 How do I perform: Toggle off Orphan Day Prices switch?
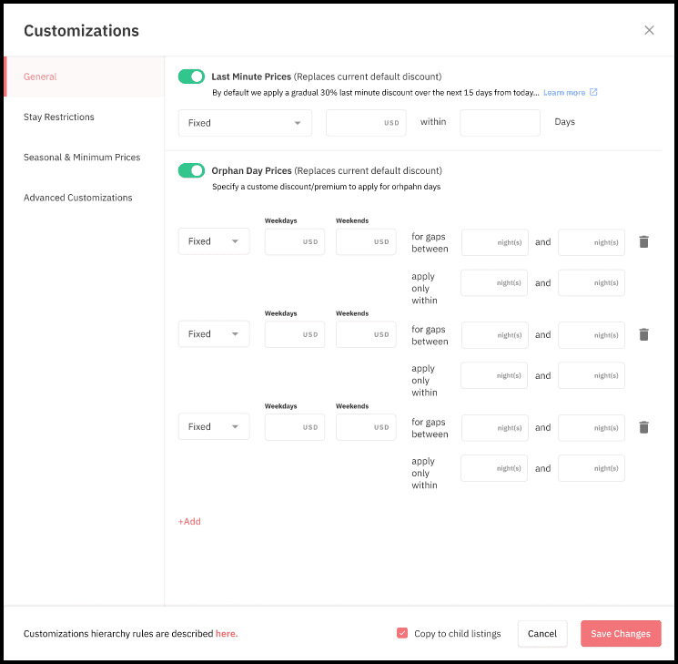pos(191,170)
